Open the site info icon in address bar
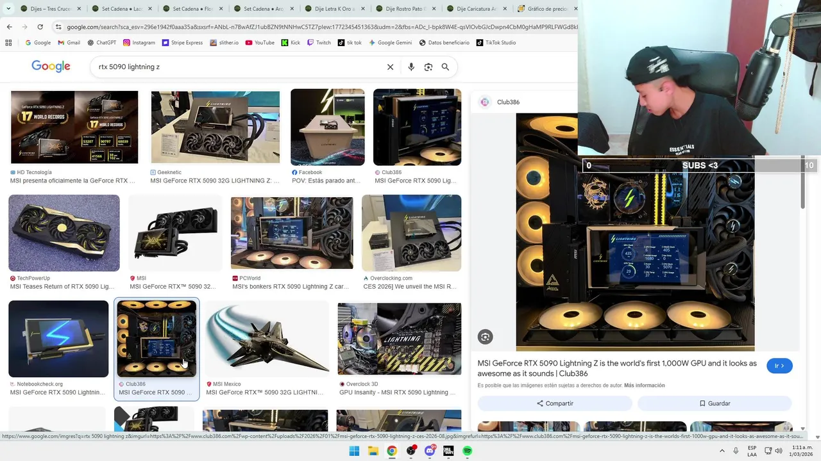 pyautogui.click(x=58, y=27)
